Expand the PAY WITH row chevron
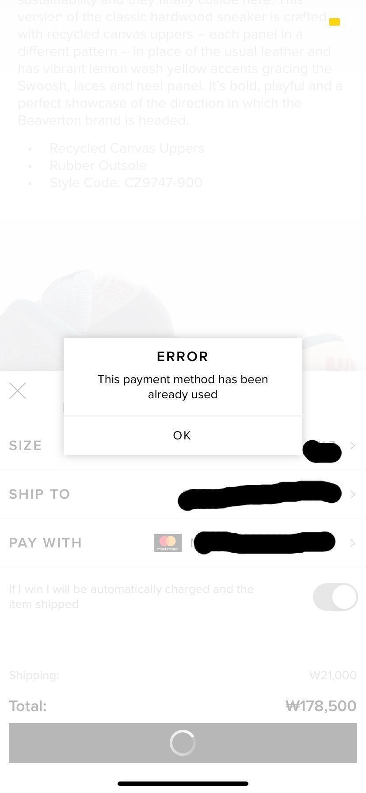Viewport: 366px width, 793px height. point(353,543)
